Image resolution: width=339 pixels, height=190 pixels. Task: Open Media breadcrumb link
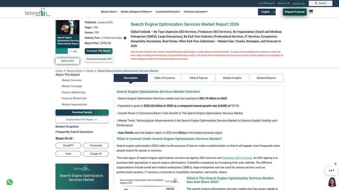point(90,71)
